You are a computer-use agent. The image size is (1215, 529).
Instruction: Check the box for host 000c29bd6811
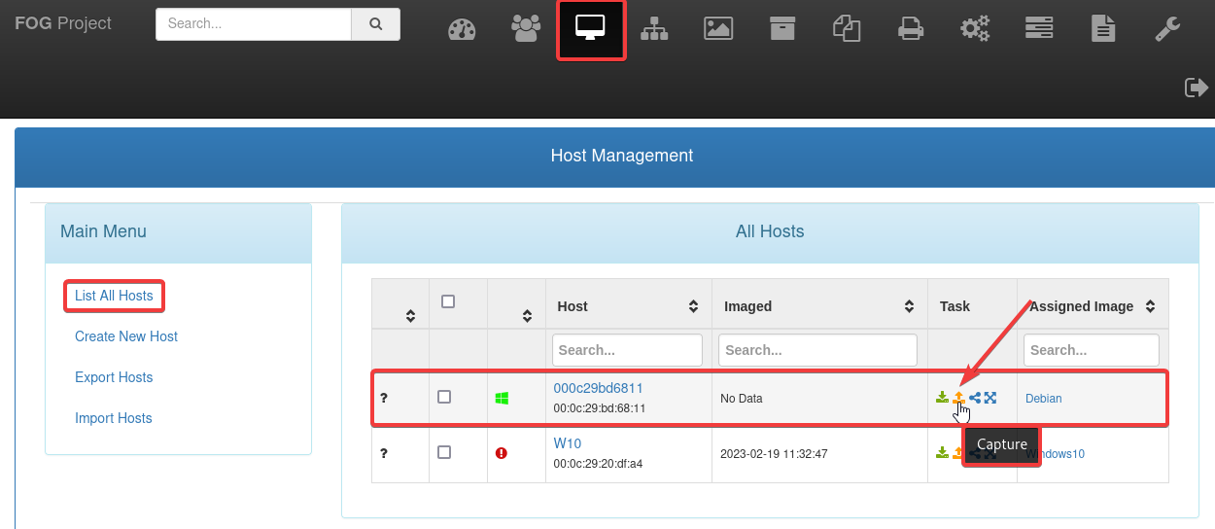click(444, 397)
